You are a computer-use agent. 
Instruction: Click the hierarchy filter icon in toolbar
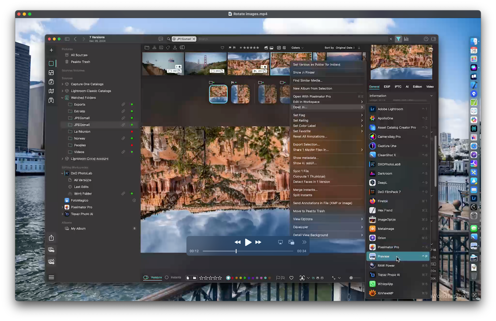click(154, 48)
